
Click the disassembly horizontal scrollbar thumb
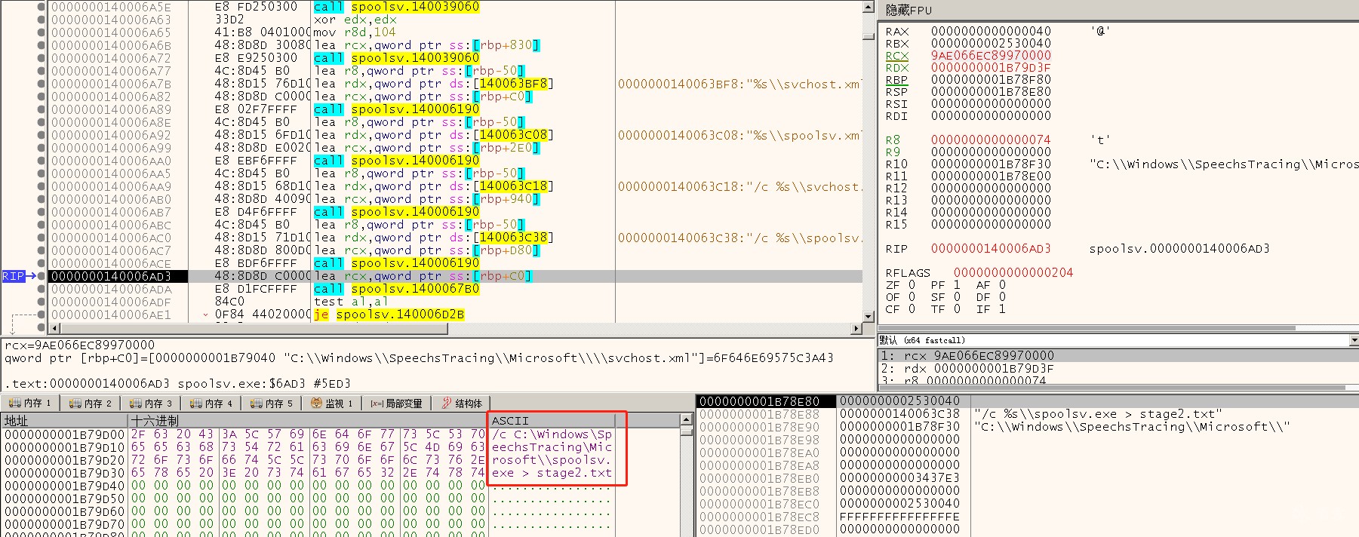pos(254,329)
